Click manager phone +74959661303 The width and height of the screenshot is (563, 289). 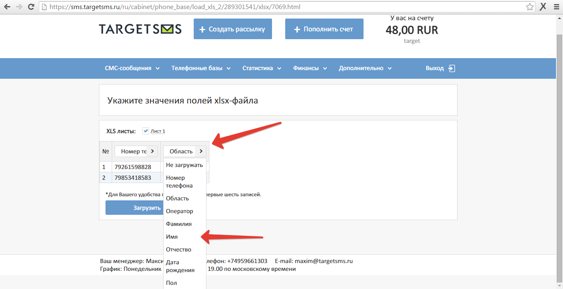(247, 261)
